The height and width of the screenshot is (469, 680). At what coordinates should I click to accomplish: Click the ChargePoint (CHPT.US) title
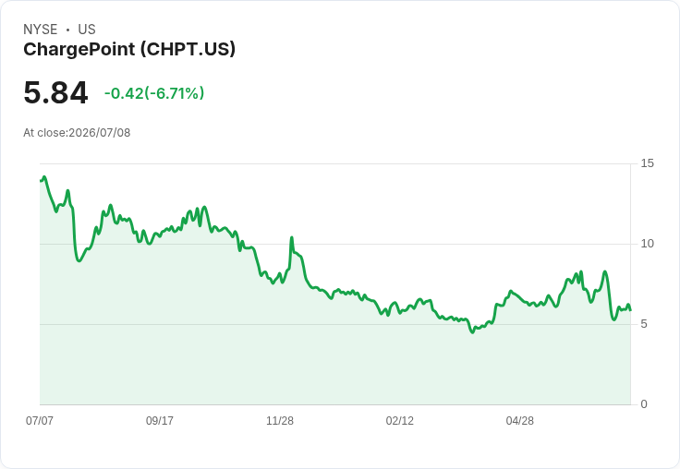pos(129,50)
